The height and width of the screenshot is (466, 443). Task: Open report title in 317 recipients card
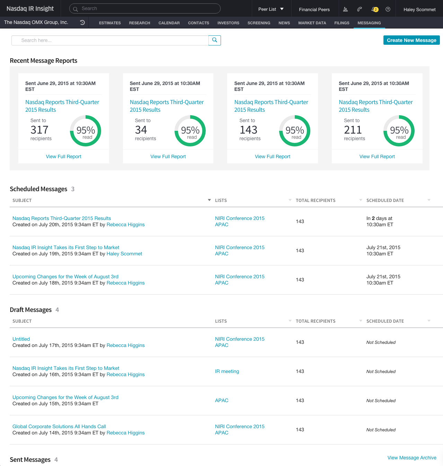click(62, 106)
